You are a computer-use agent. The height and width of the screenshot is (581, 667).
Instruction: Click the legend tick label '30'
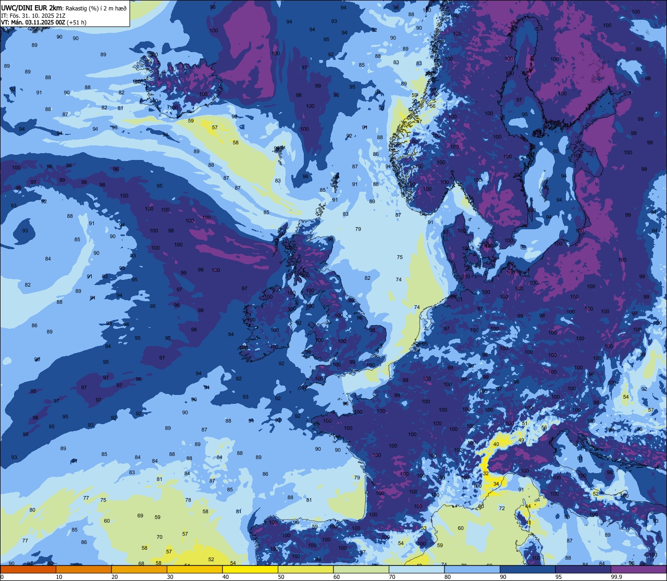(x=170, y=577)
